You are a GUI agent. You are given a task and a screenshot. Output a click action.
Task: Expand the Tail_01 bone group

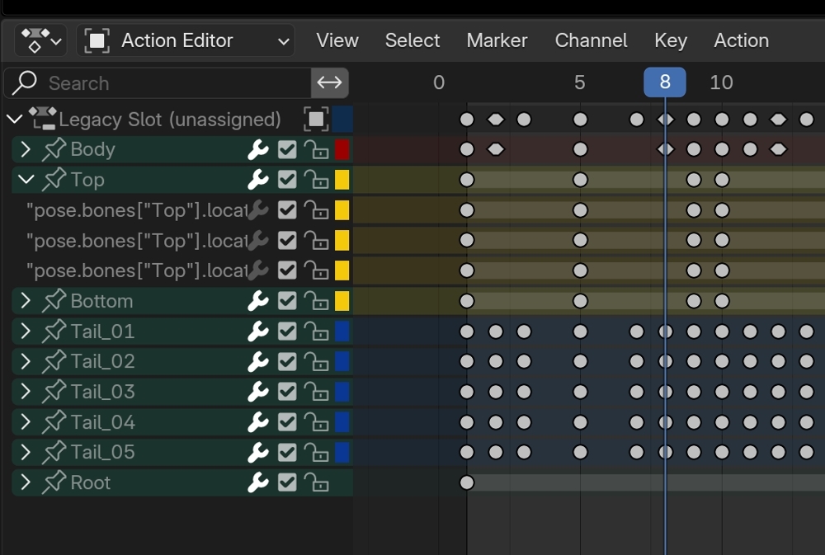coord(26,332)
